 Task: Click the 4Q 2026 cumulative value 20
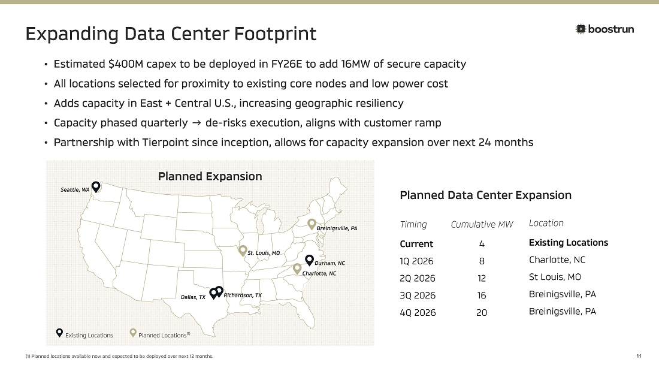(482, 313)
